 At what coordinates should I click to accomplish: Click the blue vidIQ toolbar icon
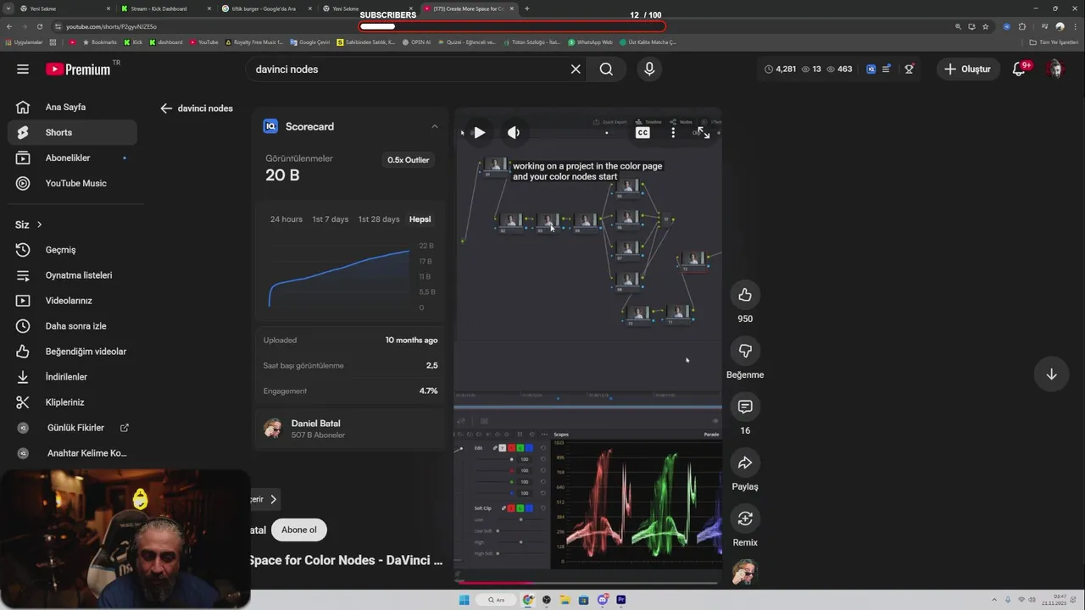point(871,69)
